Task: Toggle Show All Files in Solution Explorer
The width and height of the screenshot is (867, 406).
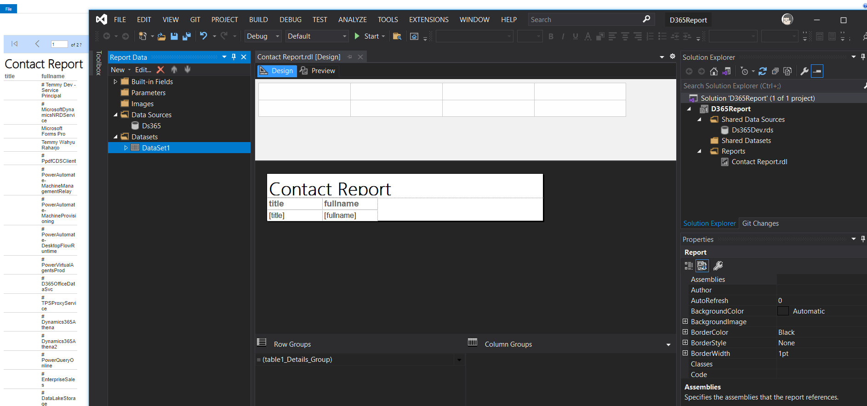Action: tap(787, 71)
